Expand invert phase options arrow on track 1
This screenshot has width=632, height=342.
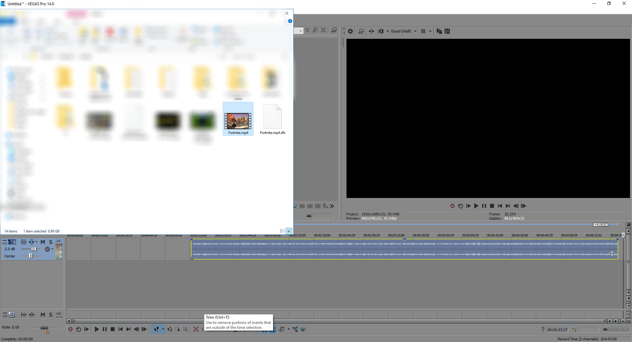click(37, 242)
